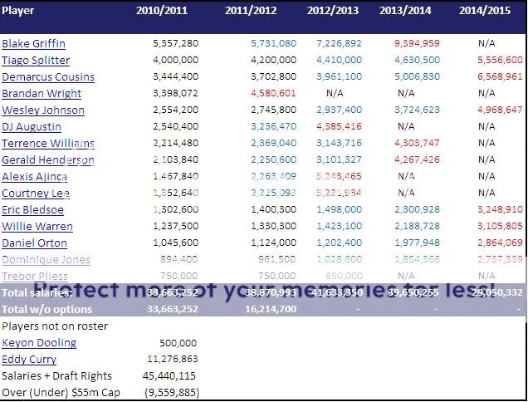Click the Player column header

(17, 10)
